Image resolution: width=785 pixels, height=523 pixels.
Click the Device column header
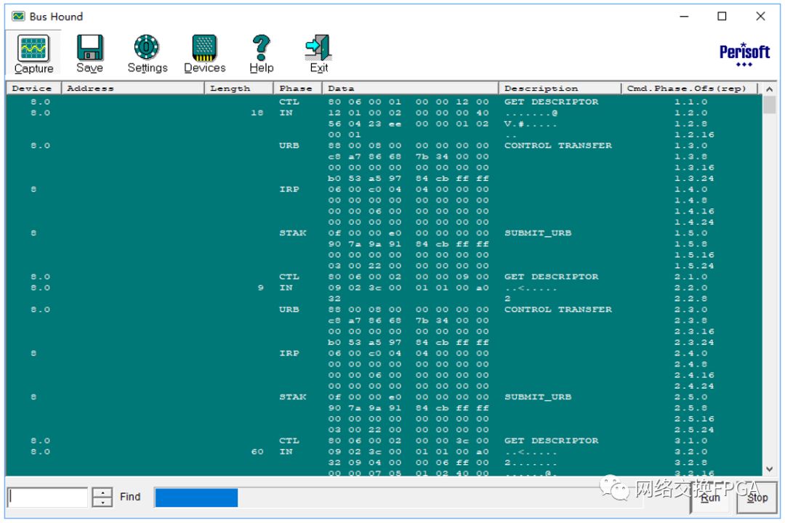point(33,89)
